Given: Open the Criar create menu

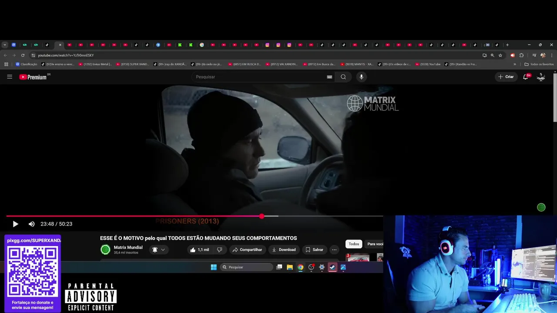Looking at the screenshot, I should click(x=506, y=77).
